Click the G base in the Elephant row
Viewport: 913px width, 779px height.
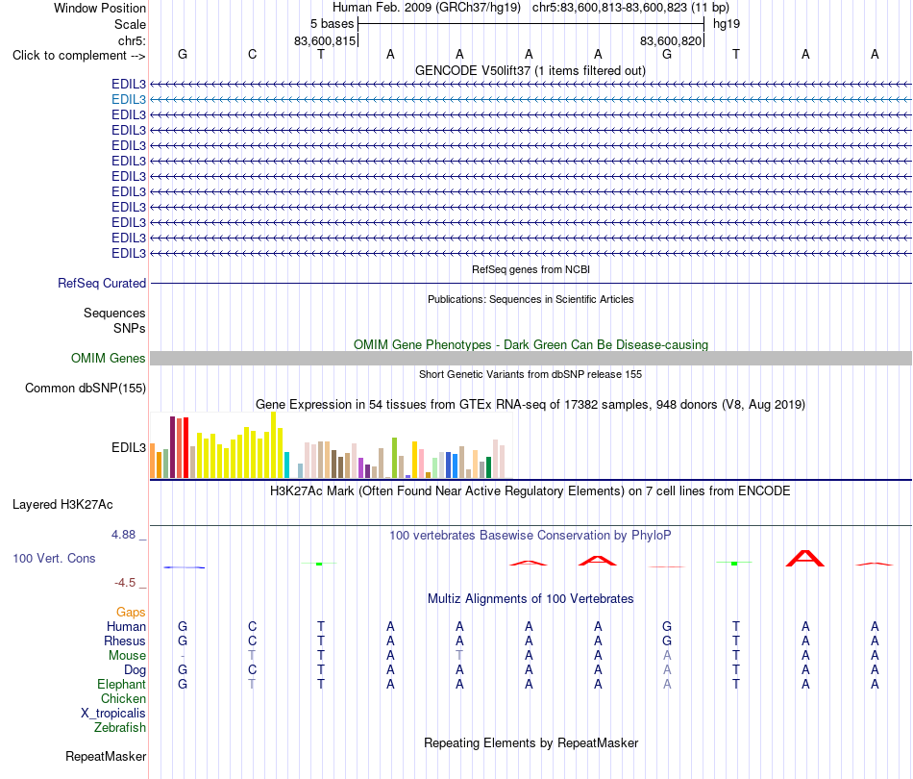coord(183,684)
